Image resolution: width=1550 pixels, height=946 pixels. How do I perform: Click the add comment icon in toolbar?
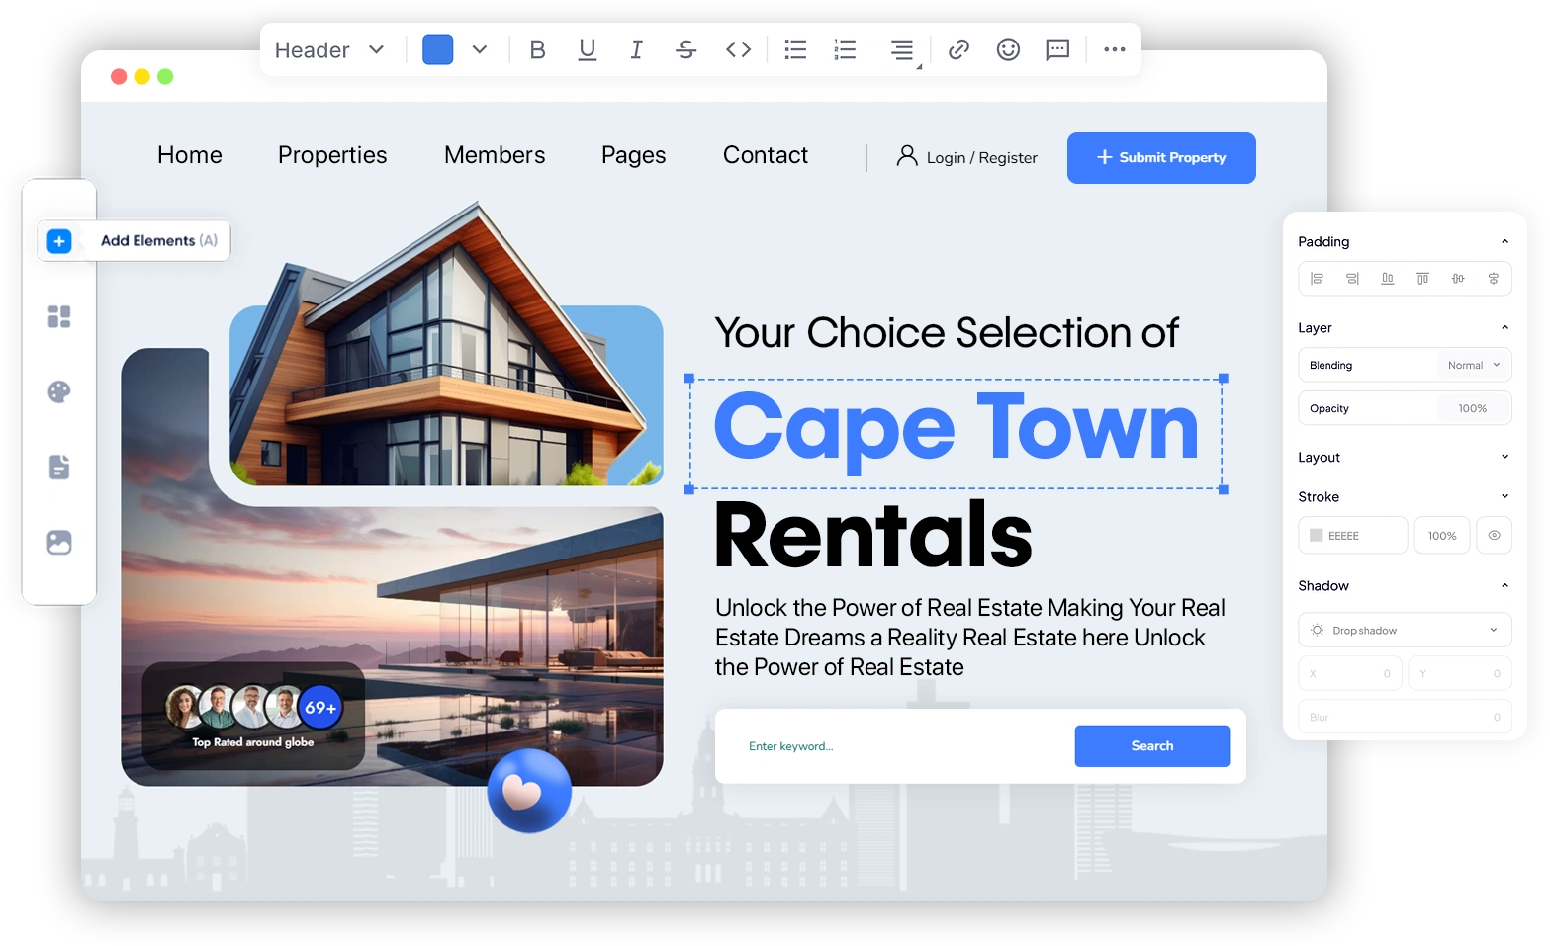1057,49
